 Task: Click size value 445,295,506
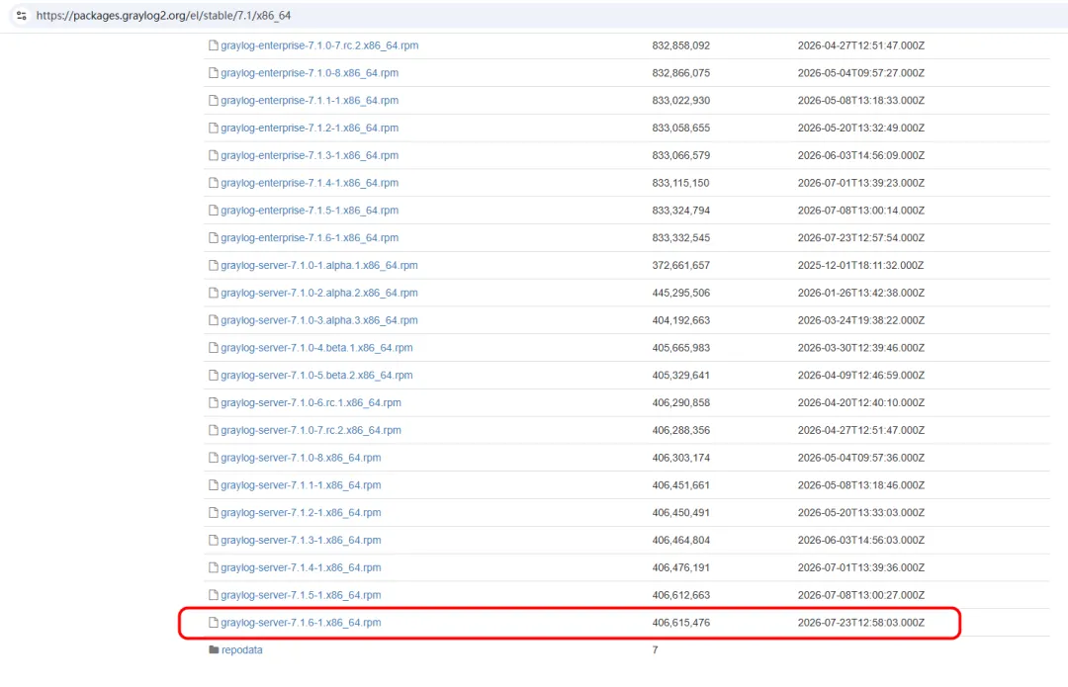click(x=681, y=293)
